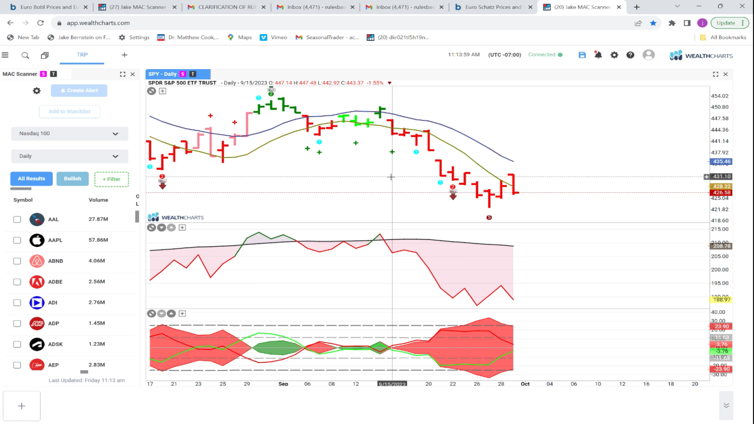The height and width of the screenshot is (424, 754).
Task: Move the 208.78 indicator pane up
Action: coord(171,228)
